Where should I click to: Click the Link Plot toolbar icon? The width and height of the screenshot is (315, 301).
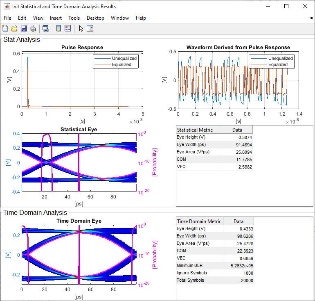[x=46, y=28]
